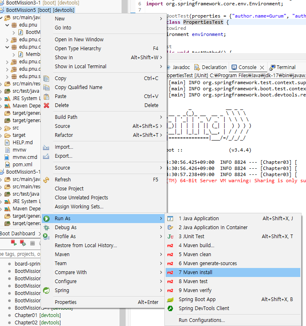Click the m2 icon for Maven clean
This screenshot has width=306, height=326.
coord(170,255)
